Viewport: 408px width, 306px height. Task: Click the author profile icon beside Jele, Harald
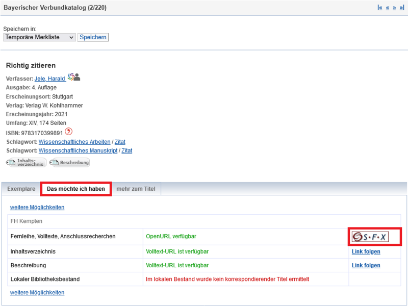(74, 78)
